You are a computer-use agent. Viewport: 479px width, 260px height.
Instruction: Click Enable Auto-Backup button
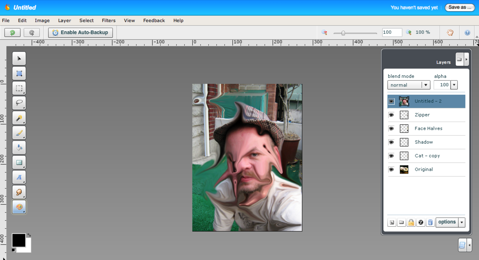coord(80,33)
